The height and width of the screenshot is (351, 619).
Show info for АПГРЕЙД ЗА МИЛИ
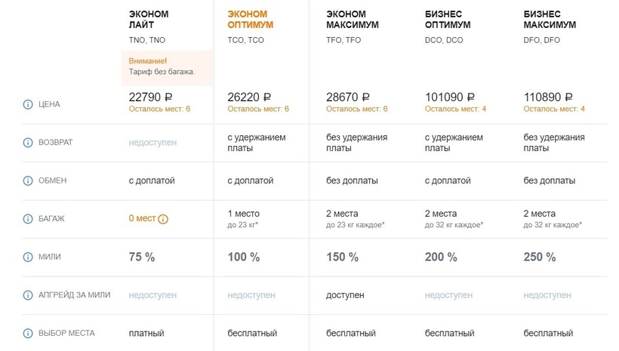pyautogui.click(x=28, y=295)
